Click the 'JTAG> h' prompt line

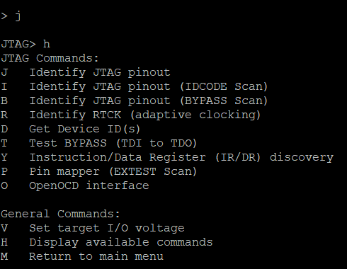[x=25, y=44]
